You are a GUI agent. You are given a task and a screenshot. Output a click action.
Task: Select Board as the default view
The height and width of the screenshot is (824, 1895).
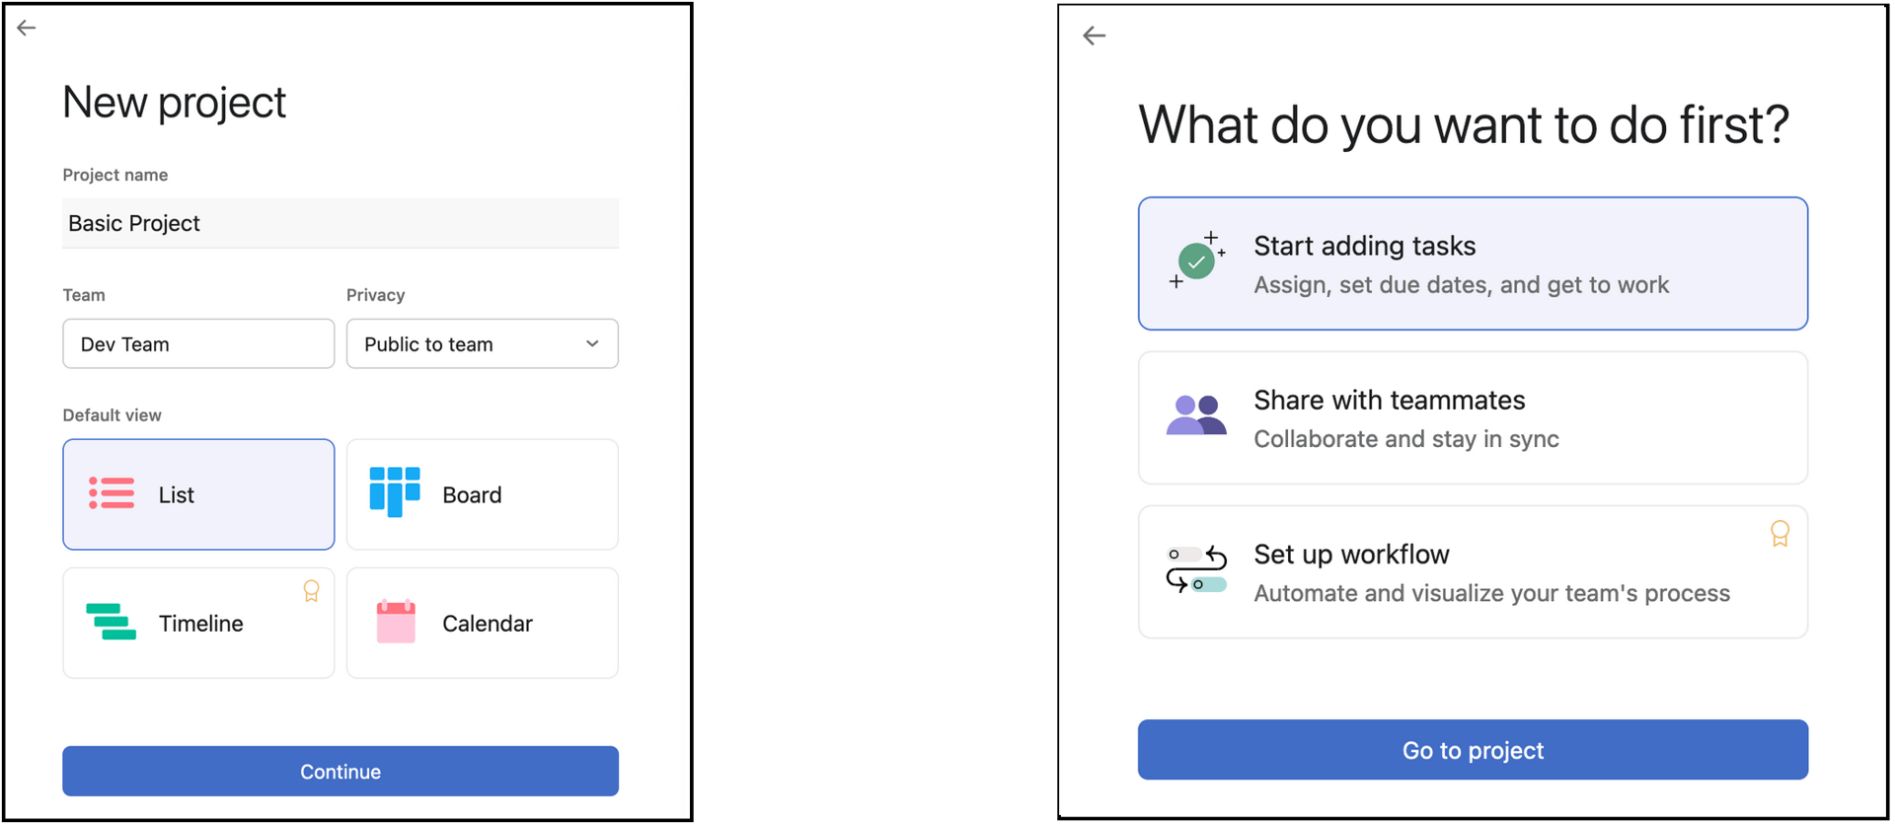coord(483,494)
